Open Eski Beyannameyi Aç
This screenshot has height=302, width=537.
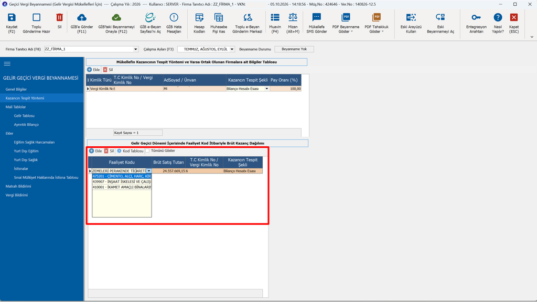point(441,23)
